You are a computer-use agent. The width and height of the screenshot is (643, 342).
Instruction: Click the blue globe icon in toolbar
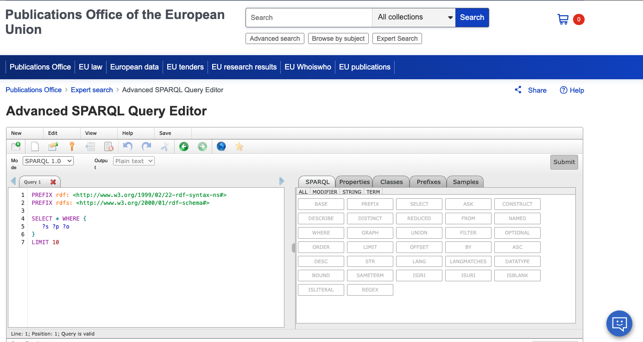221,146
